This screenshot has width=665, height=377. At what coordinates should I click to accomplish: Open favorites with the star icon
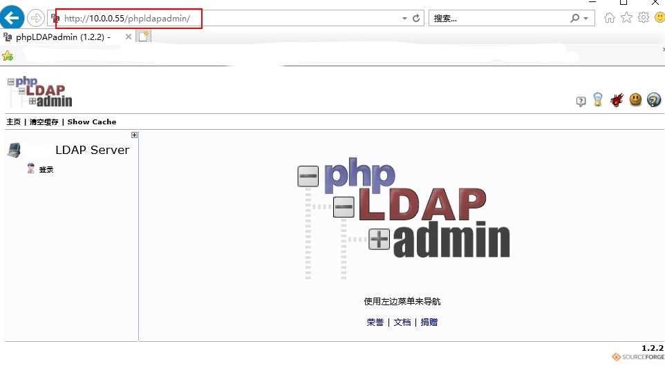pos(626,18)
